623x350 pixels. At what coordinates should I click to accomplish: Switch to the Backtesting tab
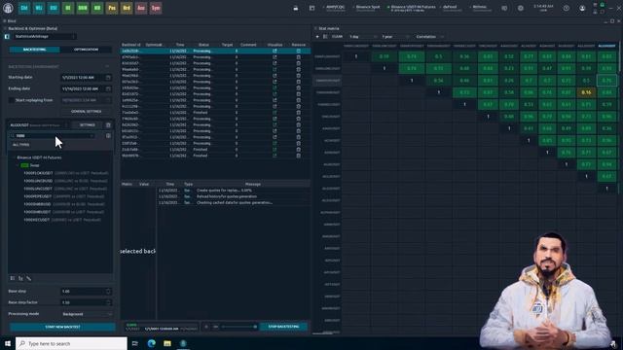[35, 50]
